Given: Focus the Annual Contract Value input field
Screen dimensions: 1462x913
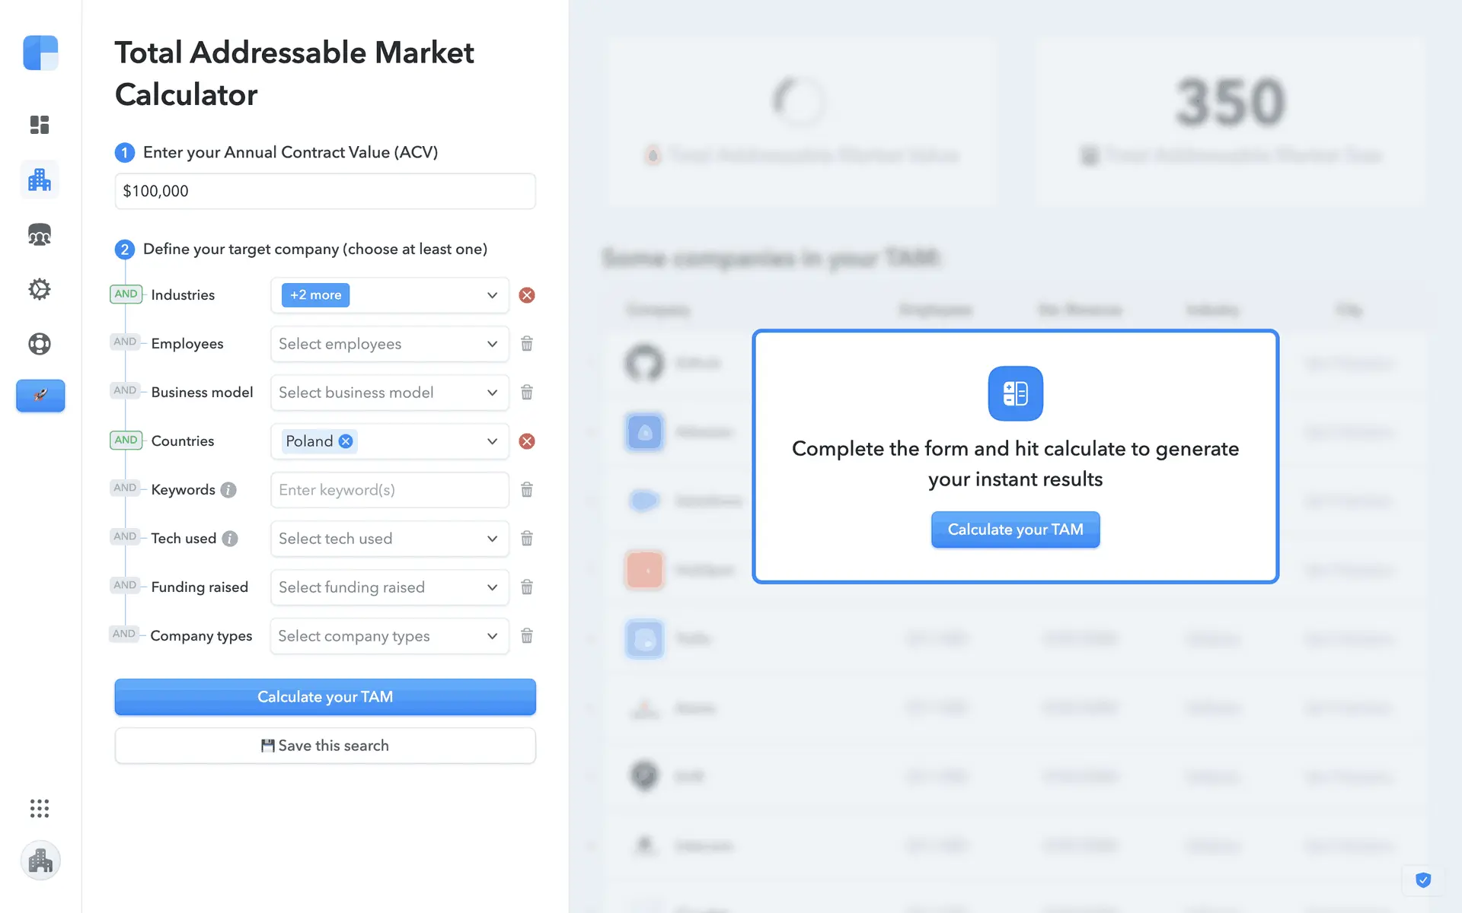Looking at the screenshot, I should [325, 191].
